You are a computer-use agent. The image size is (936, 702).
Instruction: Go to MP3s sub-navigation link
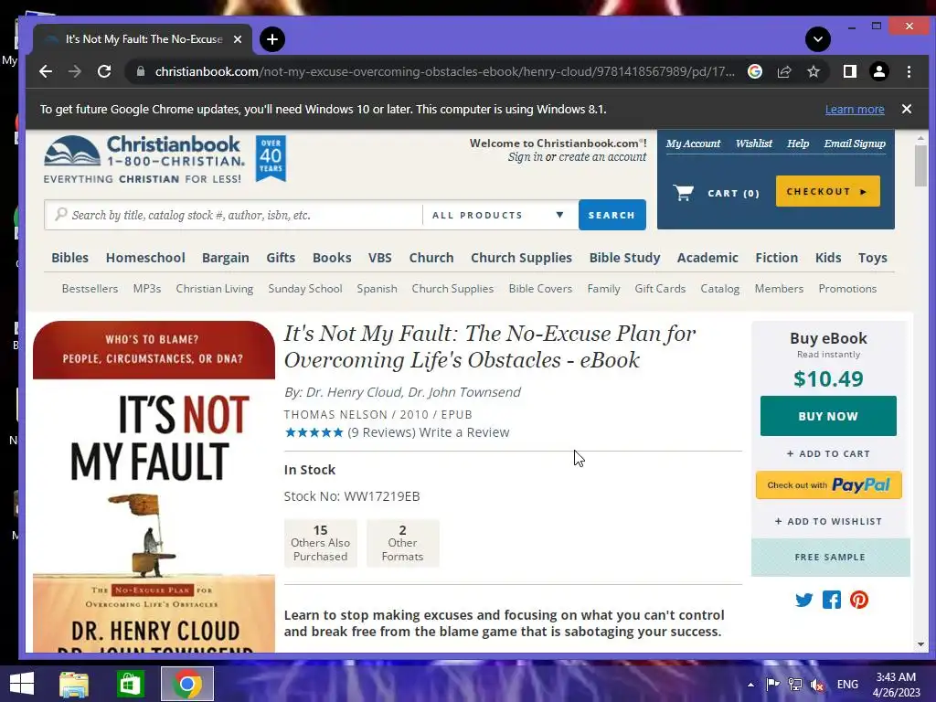[x=147, y=288]
